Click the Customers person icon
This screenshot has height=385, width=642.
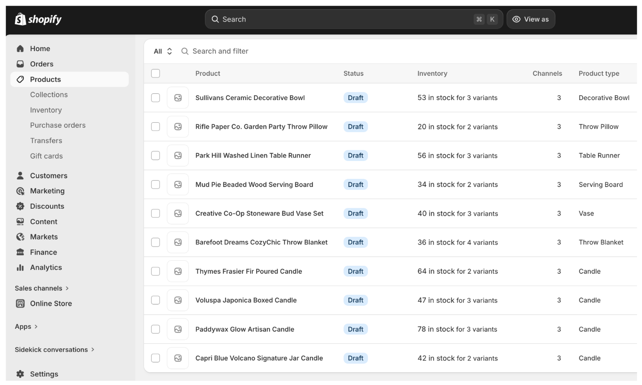(x=20, y=175)
